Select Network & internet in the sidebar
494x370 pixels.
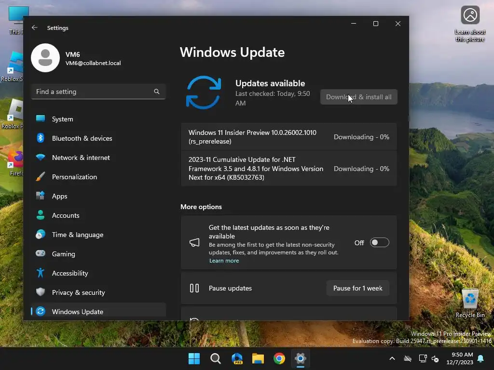point(98,158)
